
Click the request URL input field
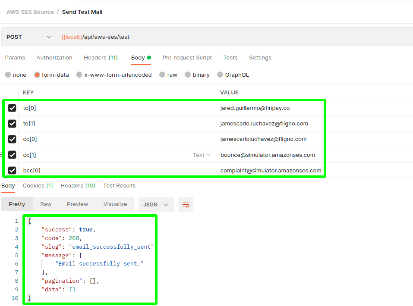tap(234, 37)
